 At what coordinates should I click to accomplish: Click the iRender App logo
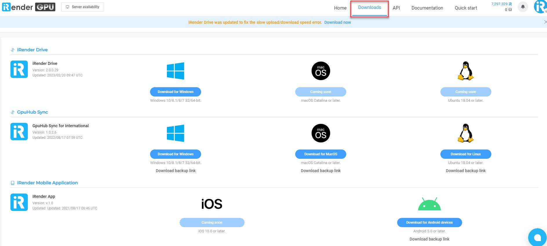coord(19,202)
